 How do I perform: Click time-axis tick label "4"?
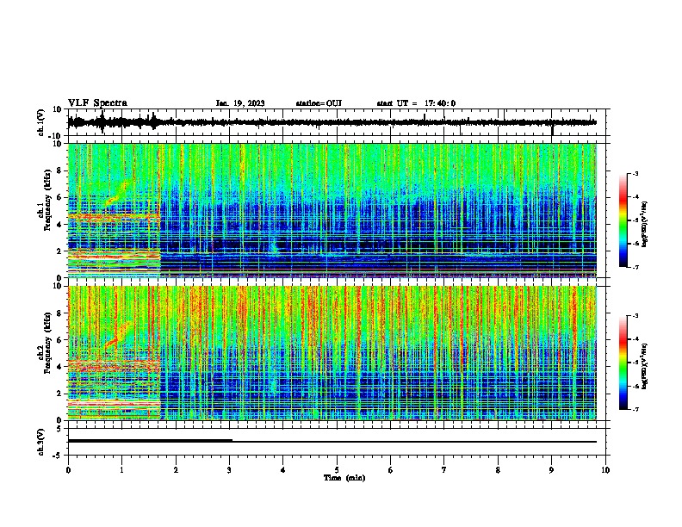pyautogui.click(x=283, y=470)
